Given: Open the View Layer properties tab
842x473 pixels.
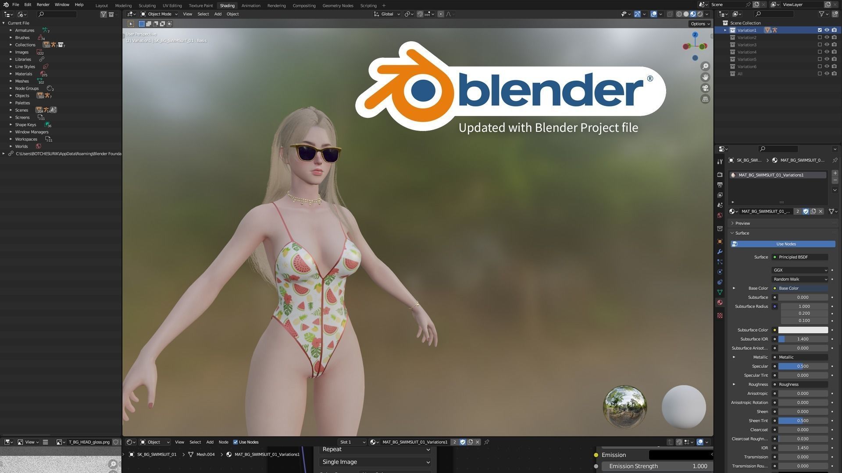Looking at the screenshot, I should click(720, 195).
